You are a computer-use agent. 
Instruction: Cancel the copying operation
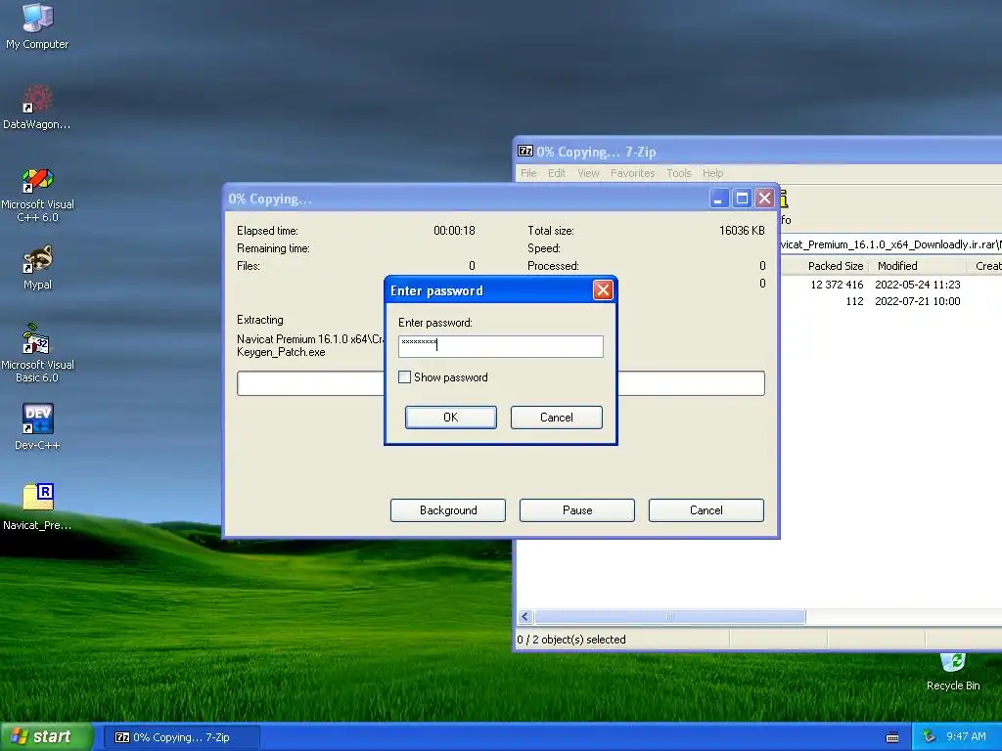[706, 510]
